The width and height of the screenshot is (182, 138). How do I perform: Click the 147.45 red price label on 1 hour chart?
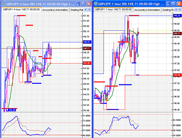click(x=177, y=75)
